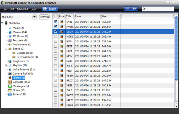This screenshot has height=114, width=179.
Task: Click the Contacts address book icon
Action: [x=10, y=82]
